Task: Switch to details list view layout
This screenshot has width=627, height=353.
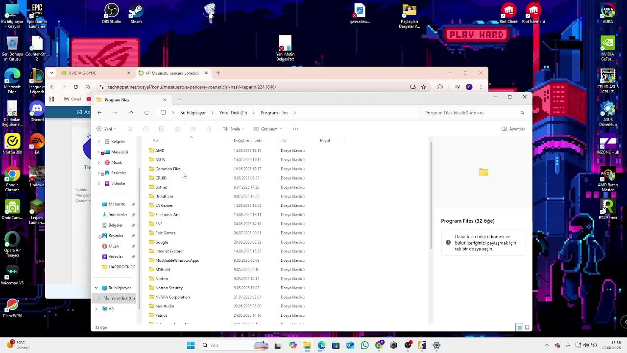Action: (x=519, y=328)
